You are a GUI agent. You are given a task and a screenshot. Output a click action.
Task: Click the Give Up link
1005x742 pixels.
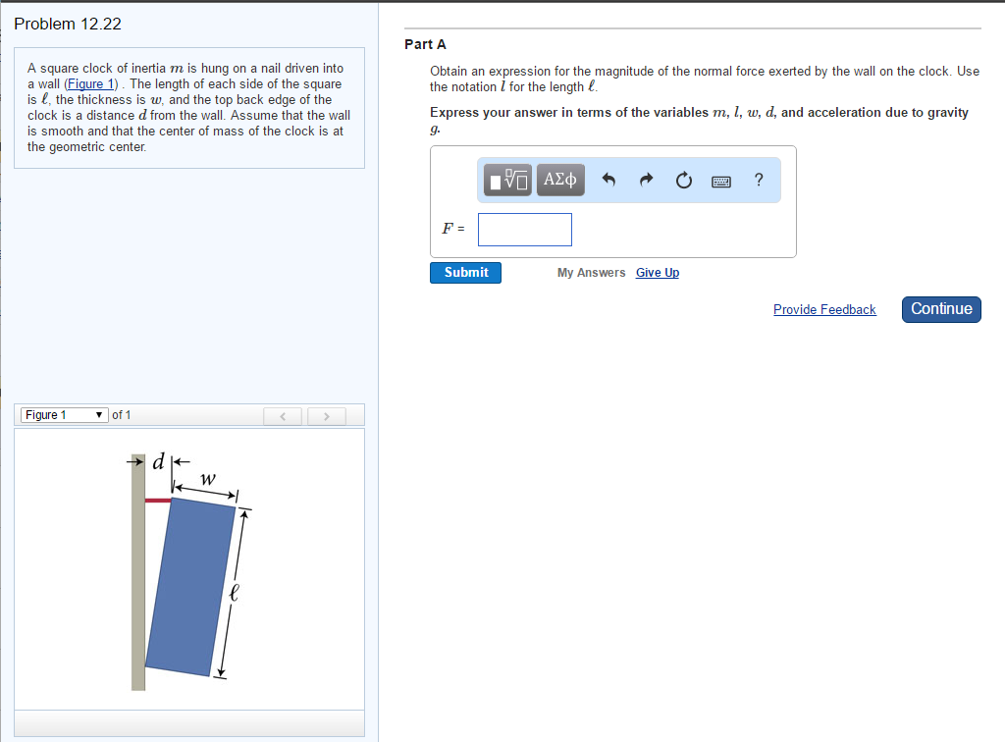click(657, 273)
